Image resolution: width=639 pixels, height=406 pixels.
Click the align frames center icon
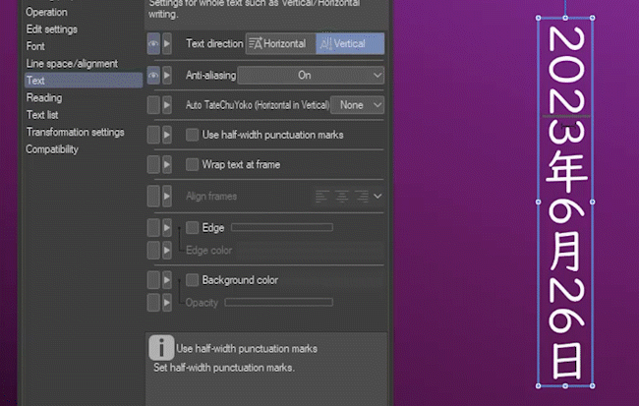(x=342, y=197)
